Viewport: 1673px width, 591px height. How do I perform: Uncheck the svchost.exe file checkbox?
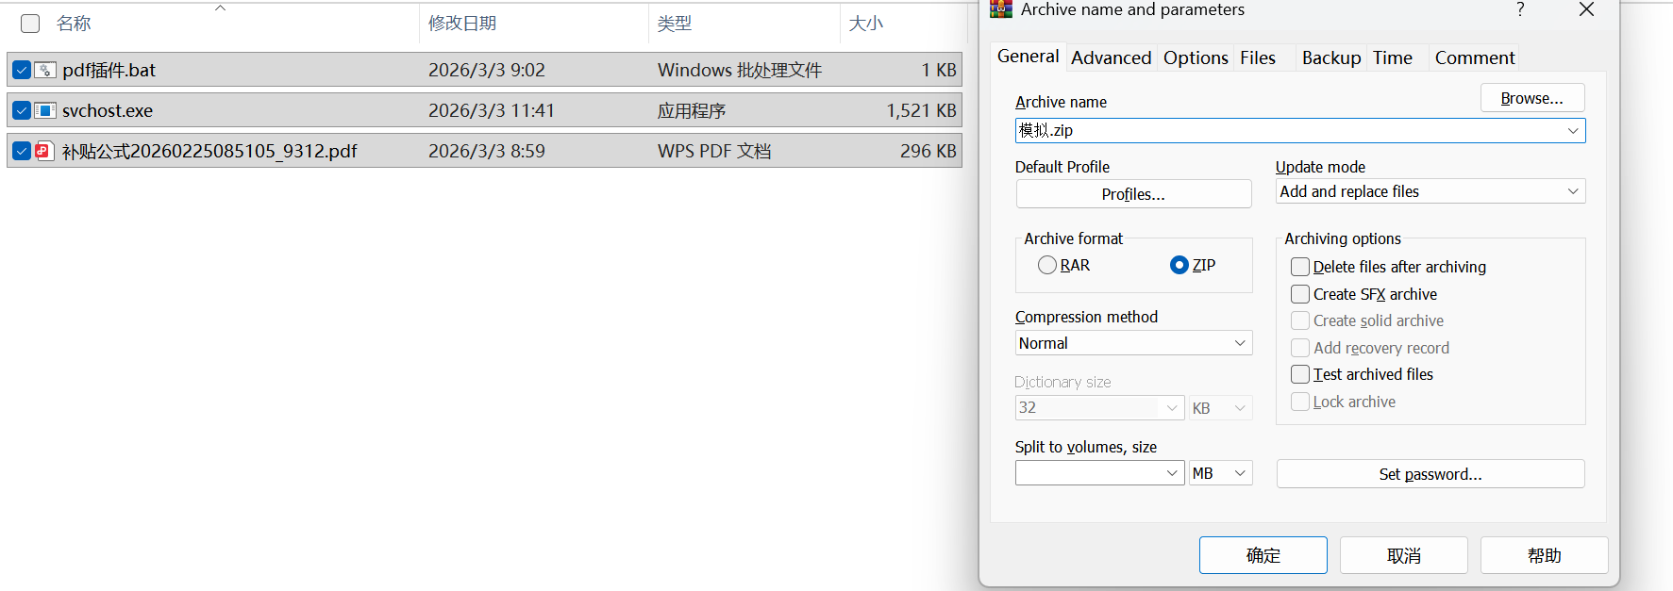(22, 110)
